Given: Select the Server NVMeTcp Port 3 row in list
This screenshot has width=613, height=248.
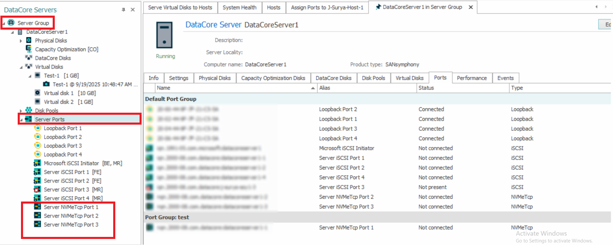Looking at the screenshot, I should [x=346, y=207].
